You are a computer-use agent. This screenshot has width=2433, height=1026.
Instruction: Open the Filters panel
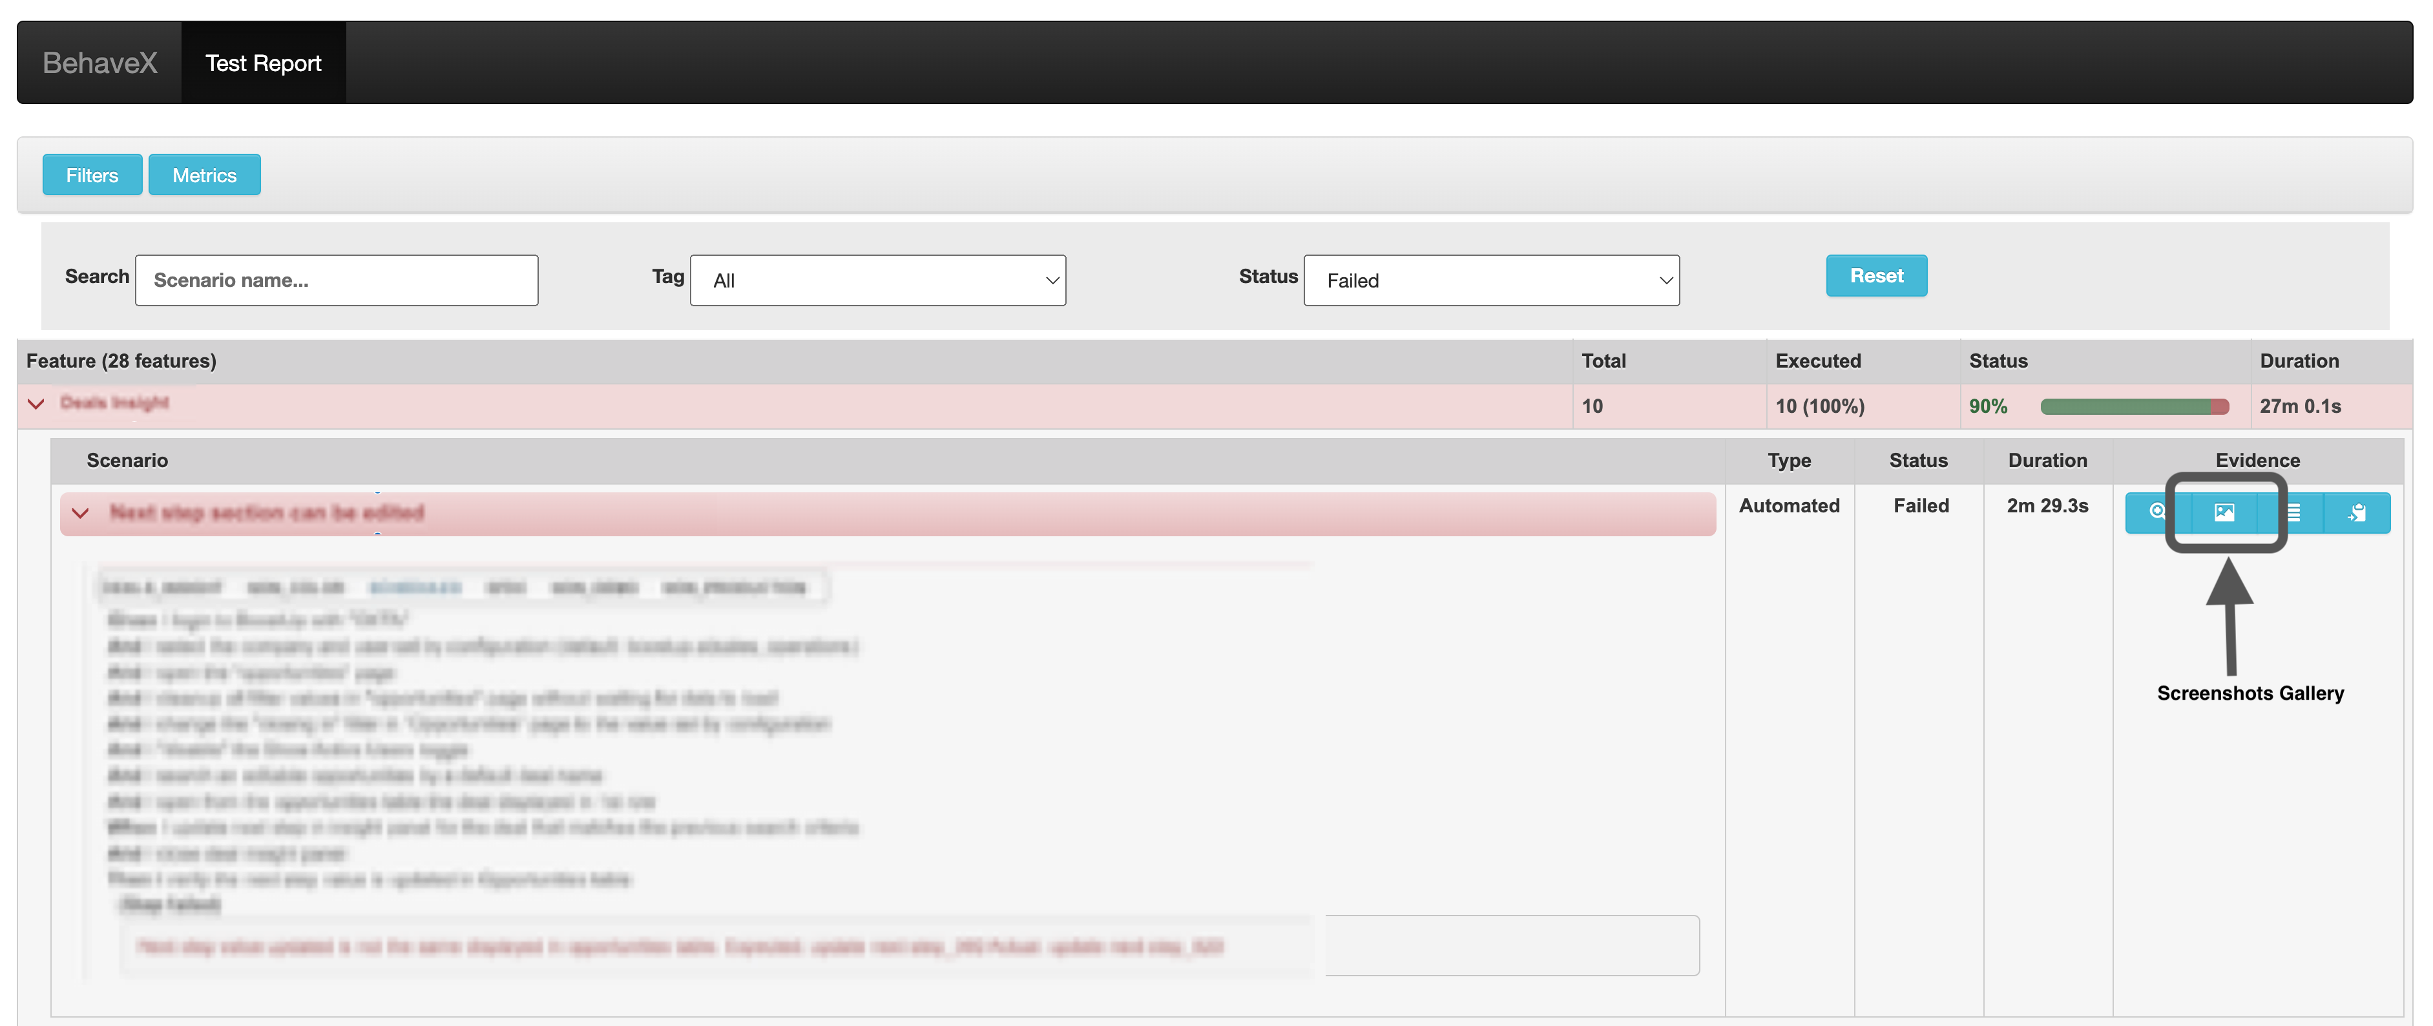click(90, 175)
